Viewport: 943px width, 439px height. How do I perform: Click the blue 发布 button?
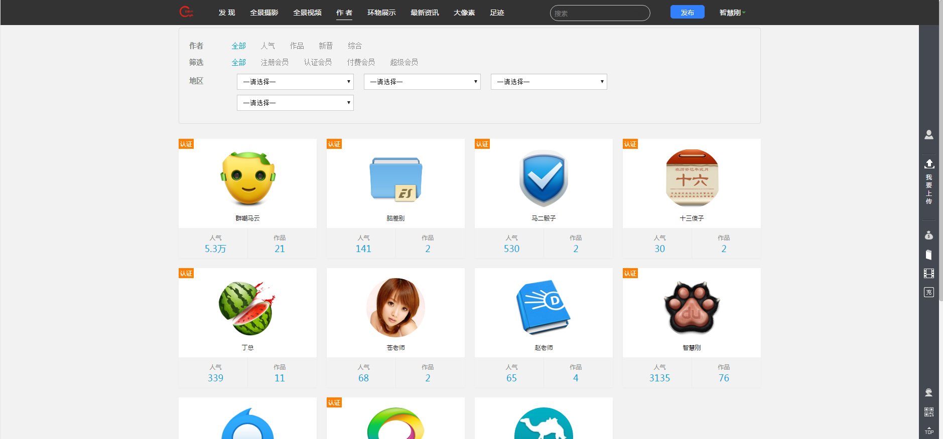(x=687, y=12)
